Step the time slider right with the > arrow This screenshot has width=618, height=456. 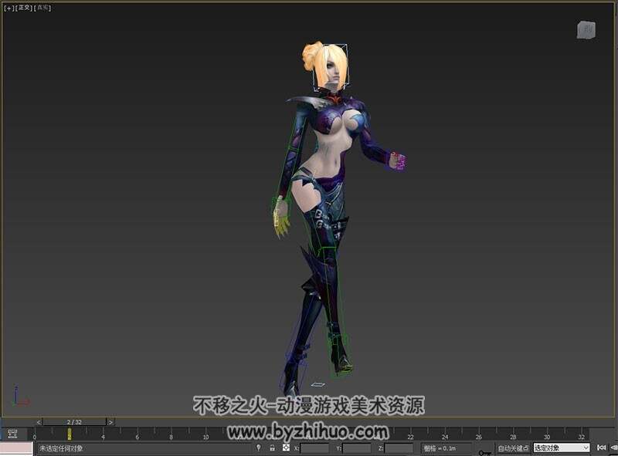[110, 422]
